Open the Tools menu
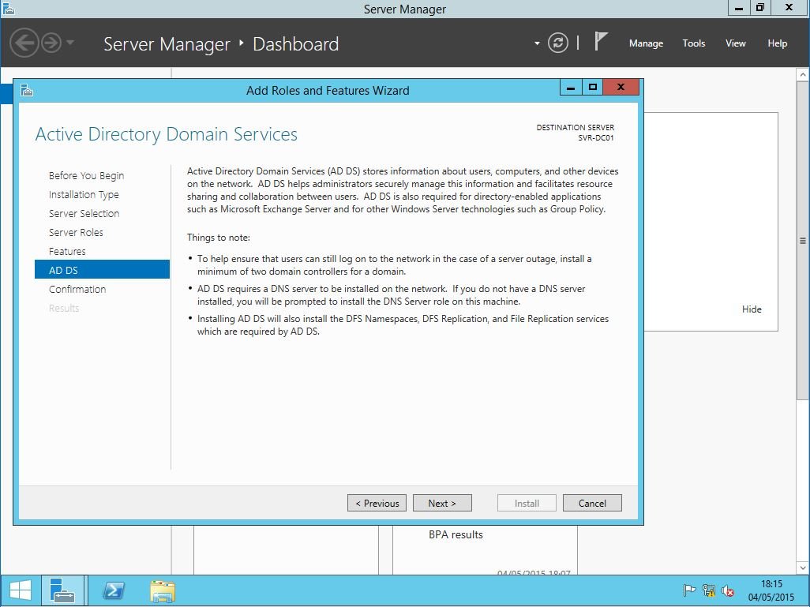This screenshot has width=810, height=607. click(x=694, y=43)
